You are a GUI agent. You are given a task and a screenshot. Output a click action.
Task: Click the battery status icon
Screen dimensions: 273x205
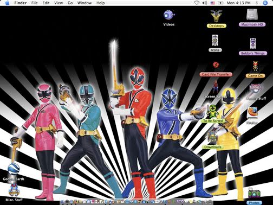[x=220, y=3]
